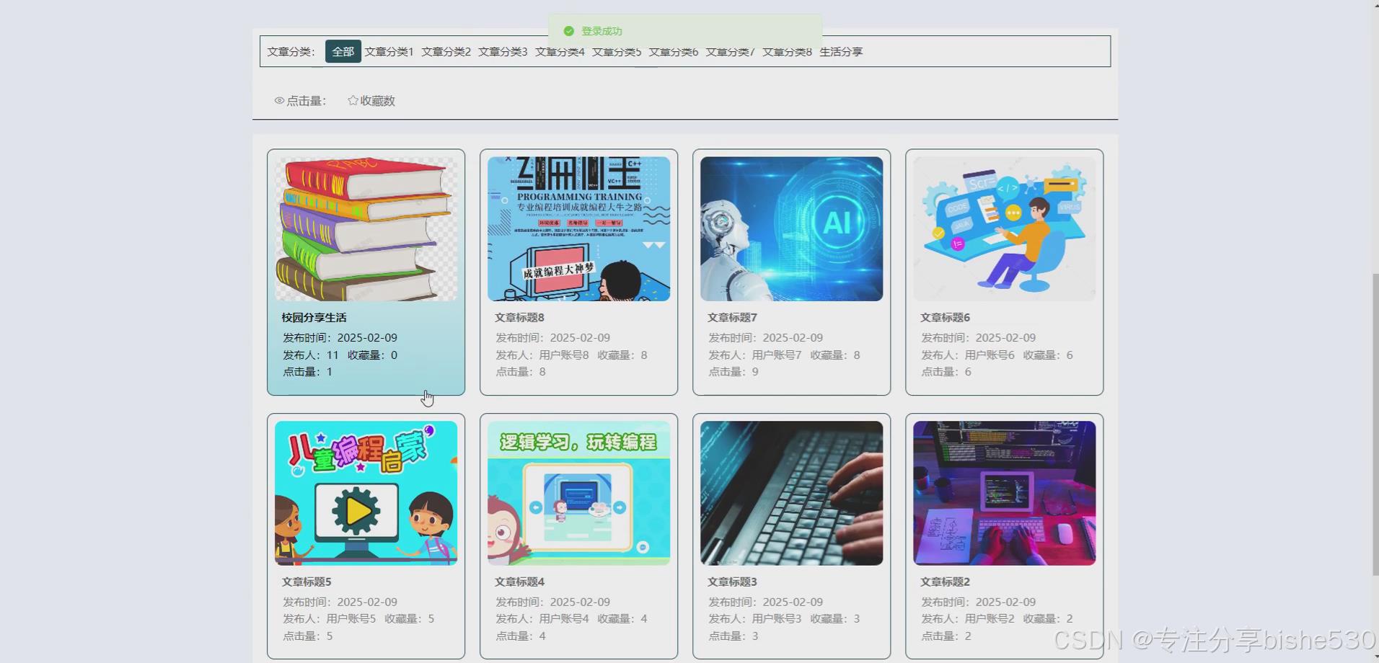Sort articles by 点击量

pyautogui.click(x=300, y=101)
